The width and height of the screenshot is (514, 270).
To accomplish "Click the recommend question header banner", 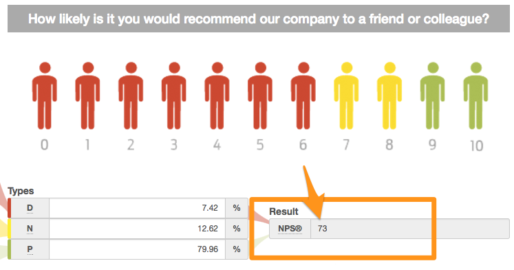I will click(259, 19).
